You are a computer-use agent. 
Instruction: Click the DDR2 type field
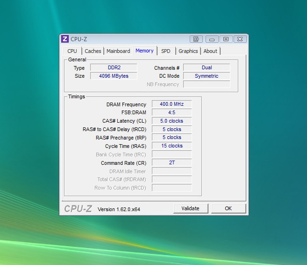click(114, 67)
